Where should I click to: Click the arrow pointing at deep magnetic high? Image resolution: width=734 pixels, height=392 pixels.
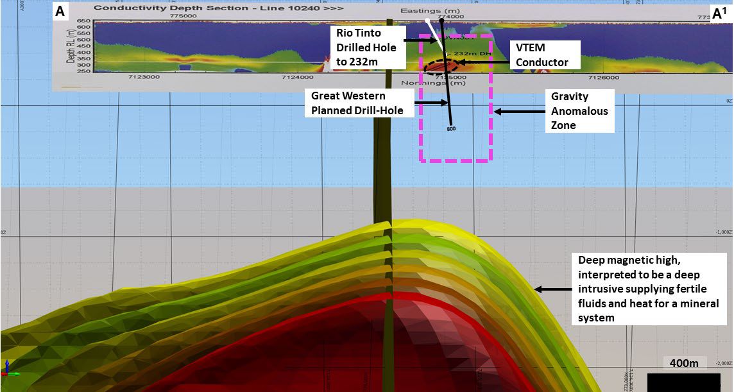(552, 290)
